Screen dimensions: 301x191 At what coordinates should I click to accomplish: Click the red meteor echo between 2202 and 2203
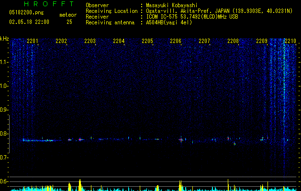tap(80, 139)
